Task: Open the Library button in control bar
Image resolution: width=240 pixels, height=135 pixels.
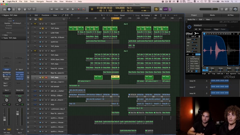Action: tap(4, 9)
